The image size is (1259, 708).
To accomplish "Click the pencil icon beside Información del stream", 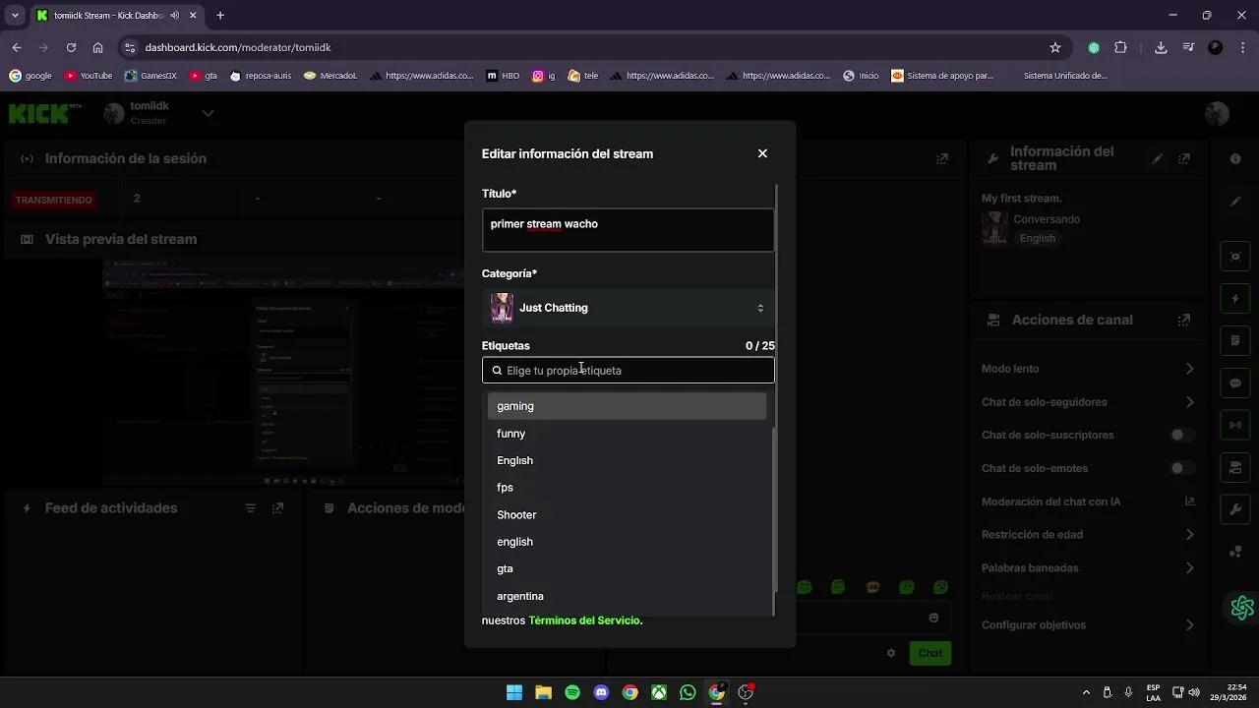I will pos(1158,158).
